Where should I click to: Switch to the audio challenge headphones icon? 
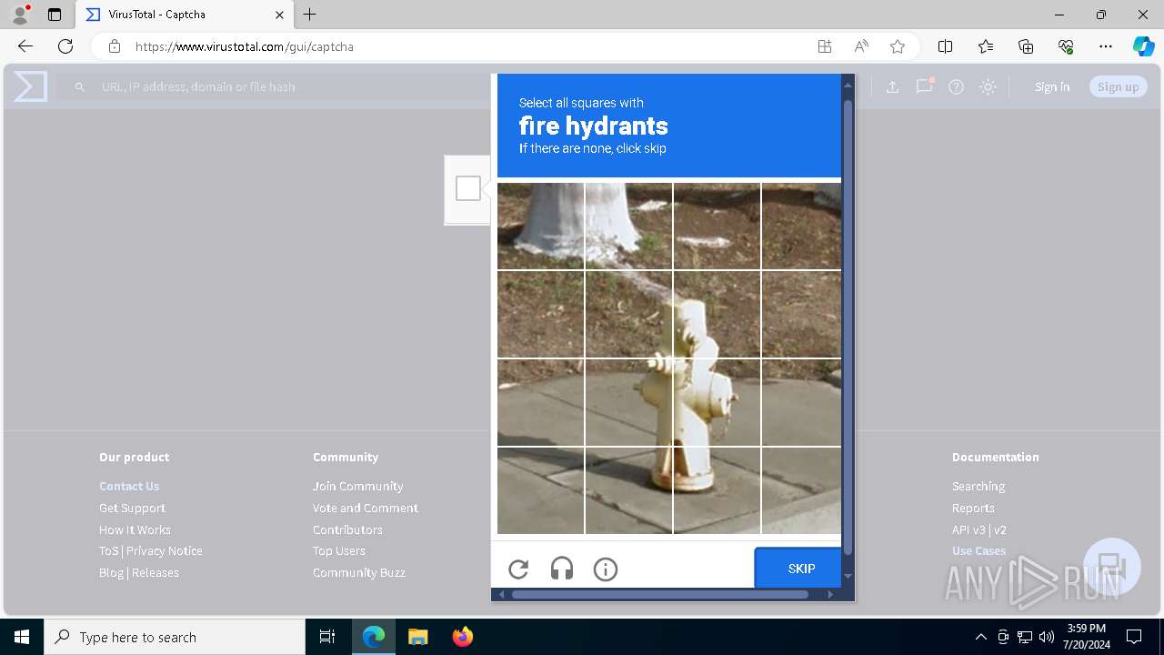tap(562, 569)
